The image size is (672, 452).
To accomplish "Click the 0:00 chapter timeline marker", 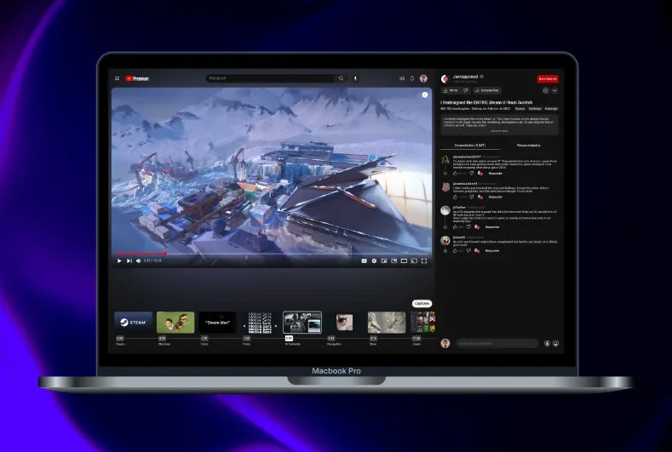I will [x=120, y=339].
